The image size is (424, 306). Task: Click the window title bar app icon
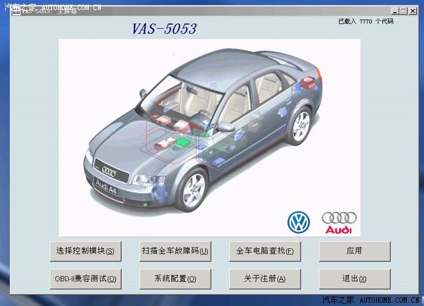(x=16, y=12)
